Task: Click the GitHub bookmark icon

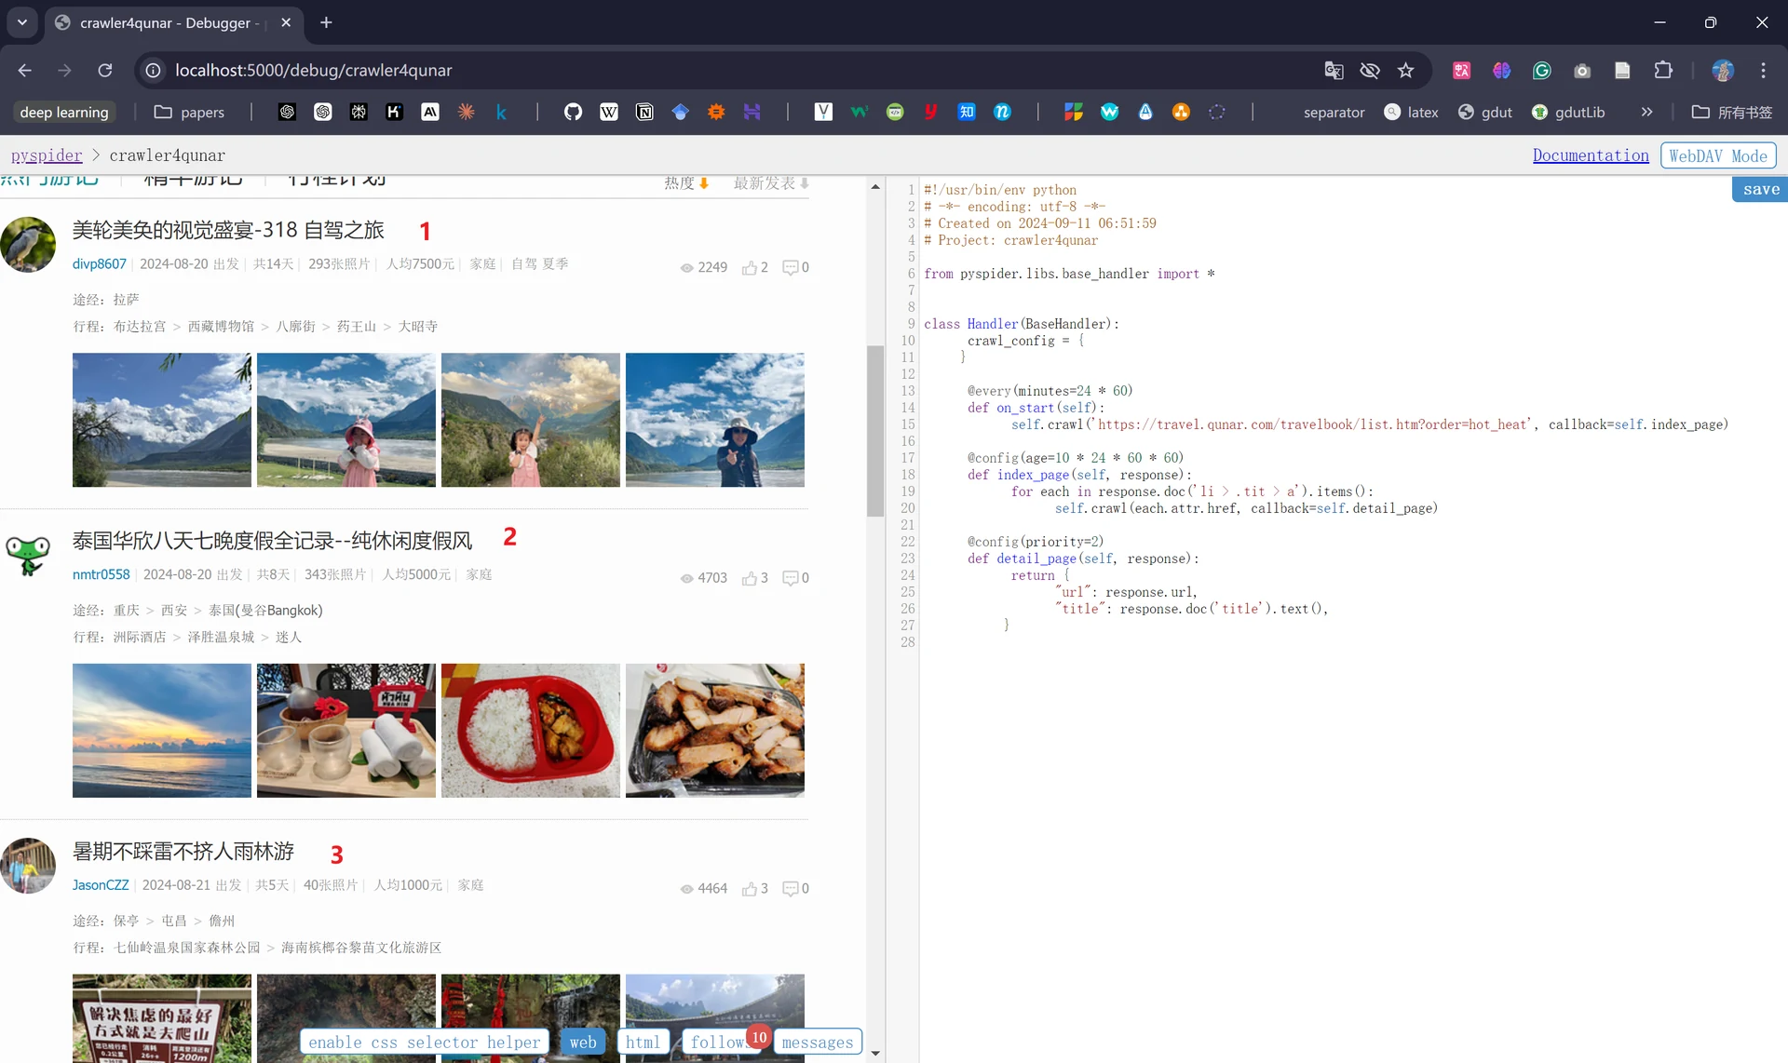Action: click(x=573, y=112)
